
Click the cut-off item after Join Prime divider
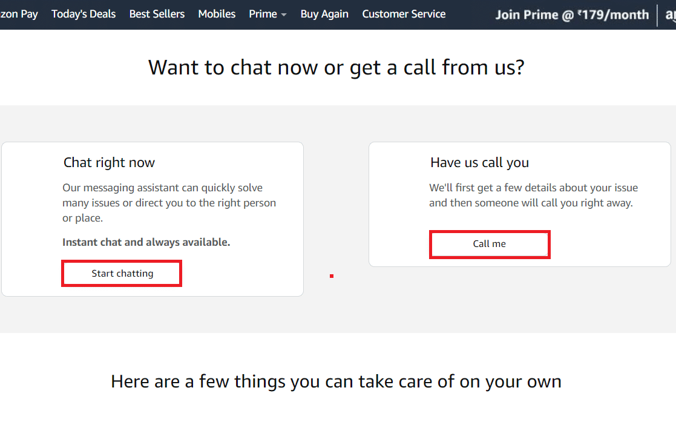(x=671, y=15)
